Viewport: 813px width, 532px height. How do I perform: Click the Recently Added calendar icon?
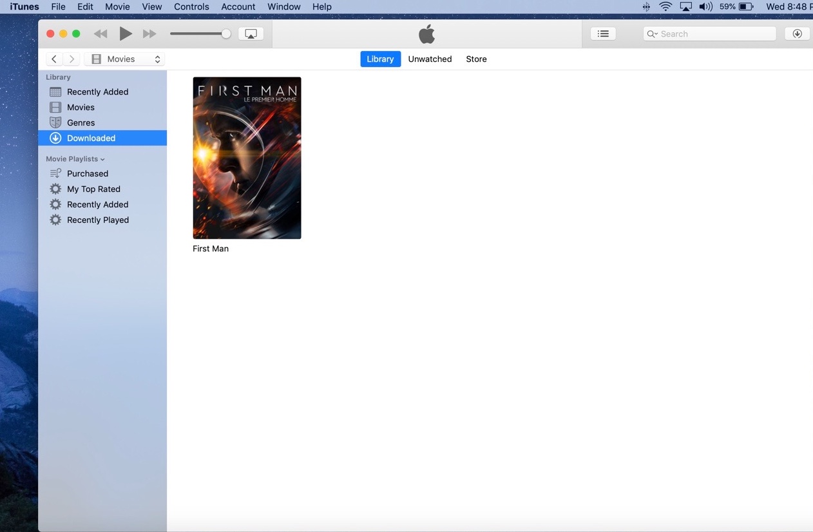coord(55,91)
